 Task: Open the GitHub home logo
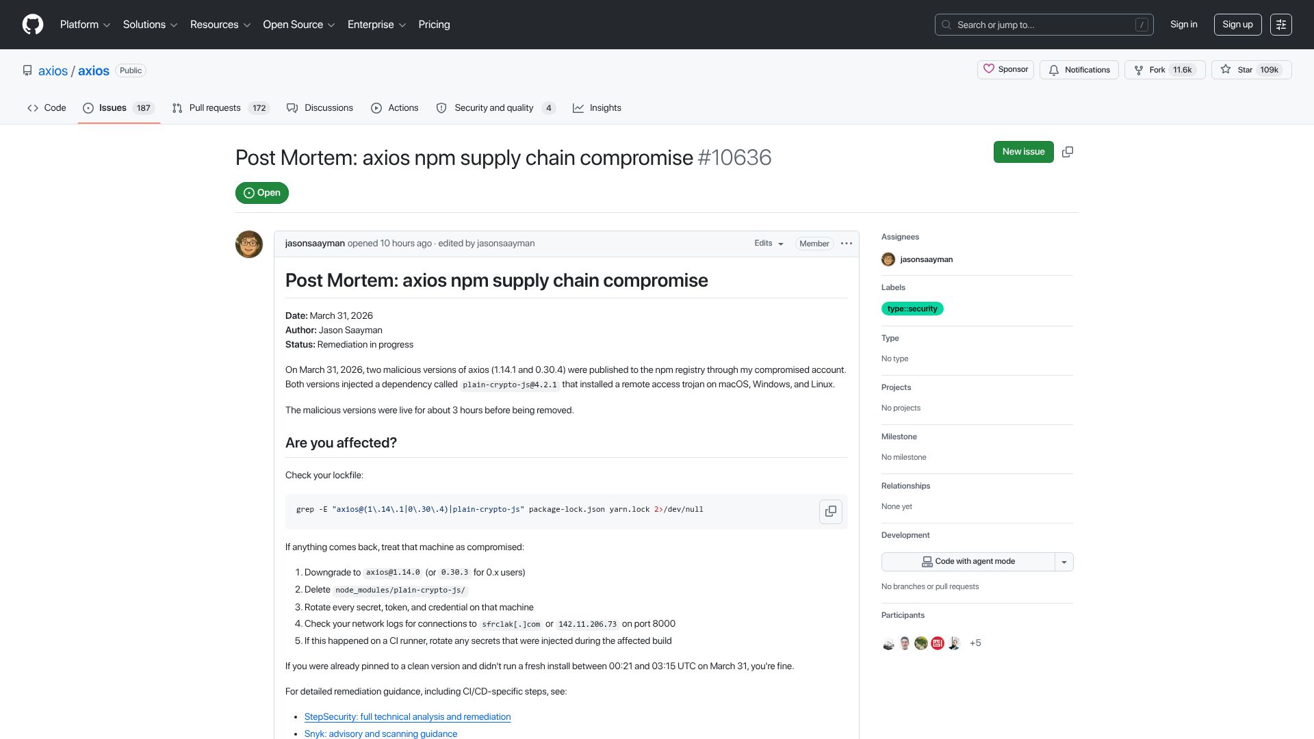tap(33, 25)
